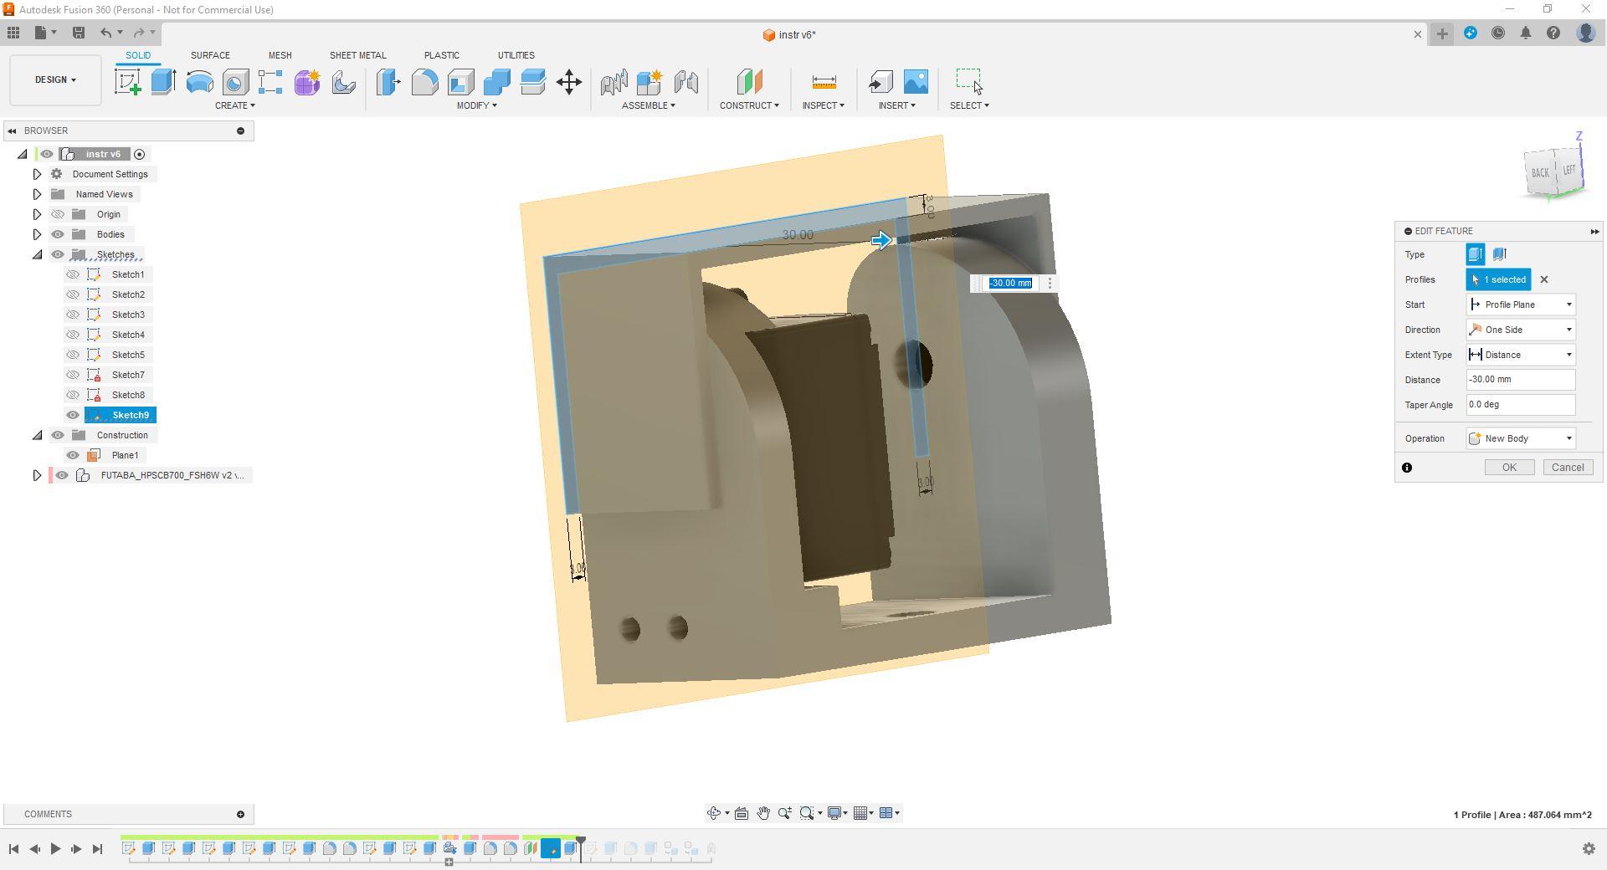The image size is (1607, 870).
Task: Open the Extent Type dropdown
Action: (1521, 355)
